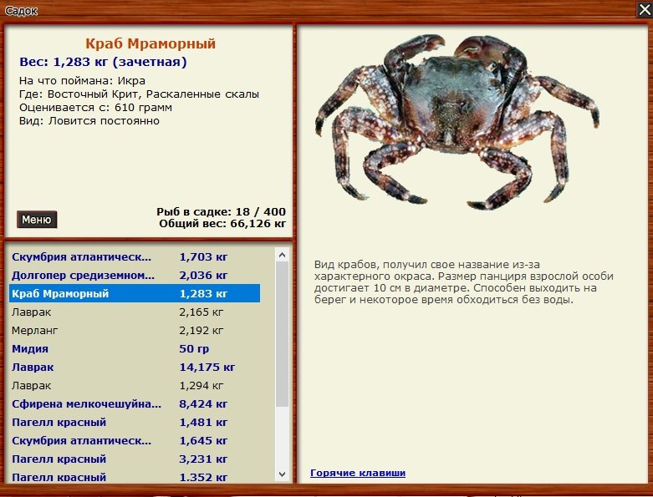Click the scrollbar up arrow in fish list
The height and width of the screenshot is (497, 653).
pos(283,254)
